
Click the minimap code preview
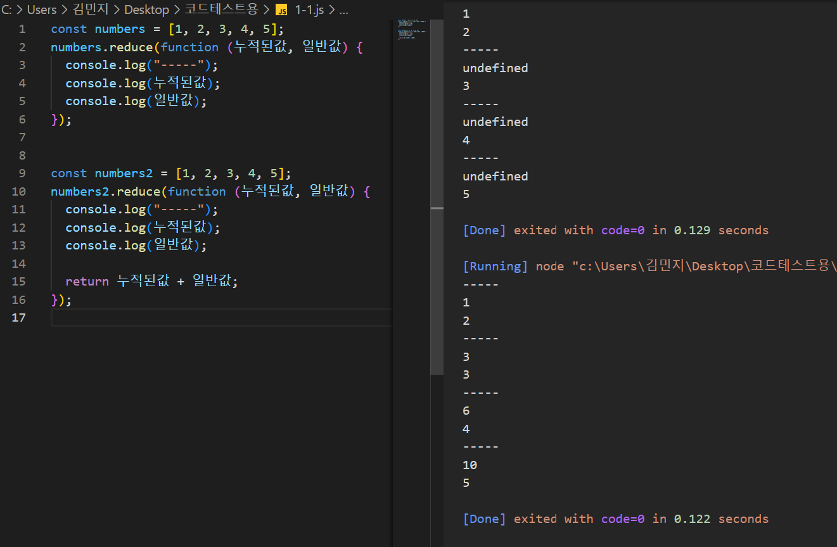[x=412, y=29]
